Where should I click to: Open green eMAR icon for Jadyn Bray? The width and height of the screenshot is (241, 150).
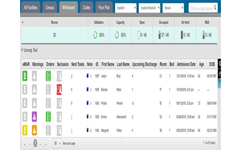click(25, 76)
